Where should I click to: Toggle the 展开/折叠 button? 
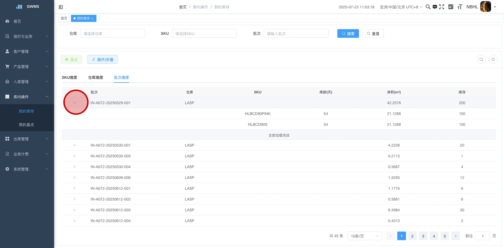(102, 59)
